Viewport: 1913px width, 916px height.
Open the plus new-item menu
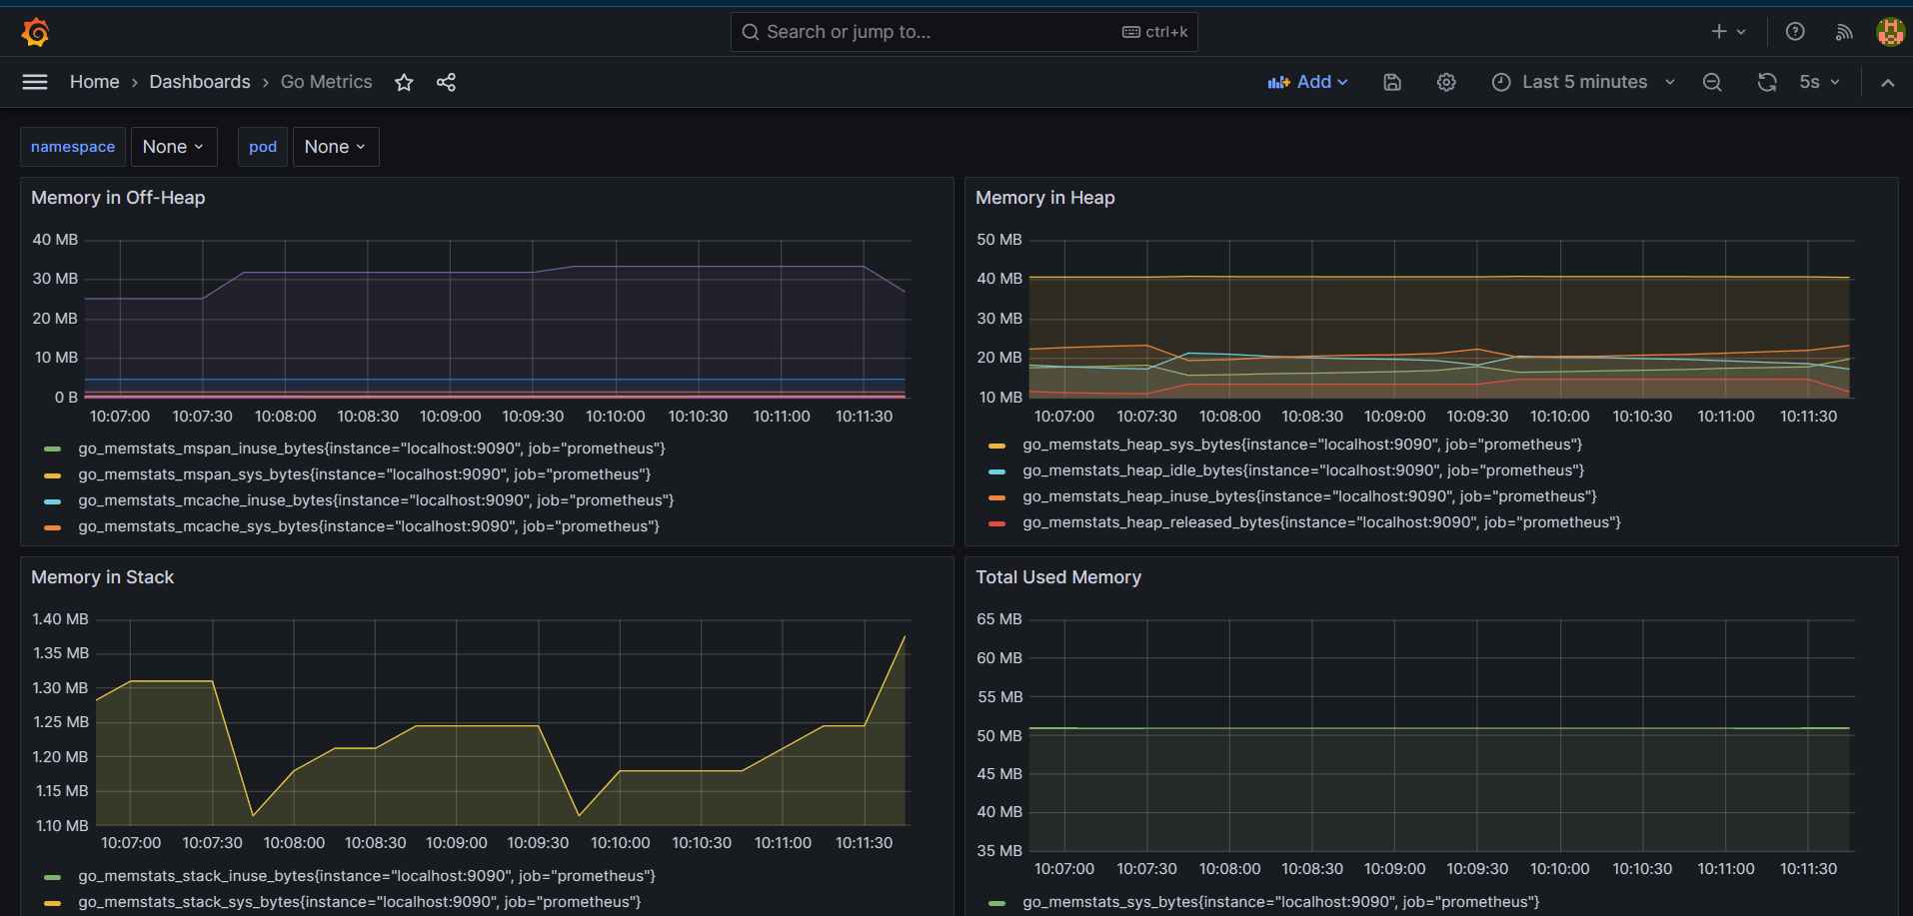click(1728, 32)
